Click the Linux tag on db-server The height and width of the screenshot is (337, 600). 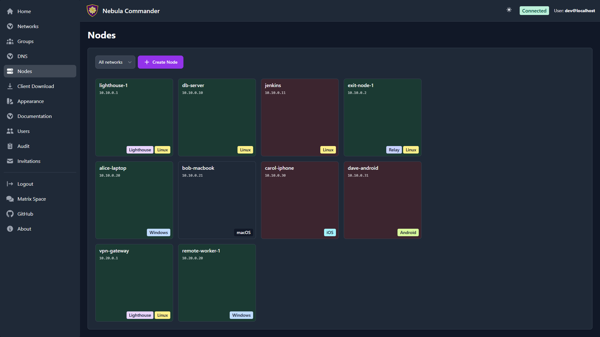(x=245, y=150)
